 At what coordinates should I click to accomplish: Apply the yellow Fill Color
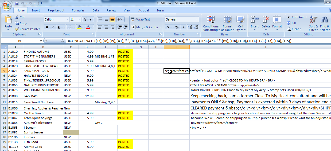tap(79, 27)
